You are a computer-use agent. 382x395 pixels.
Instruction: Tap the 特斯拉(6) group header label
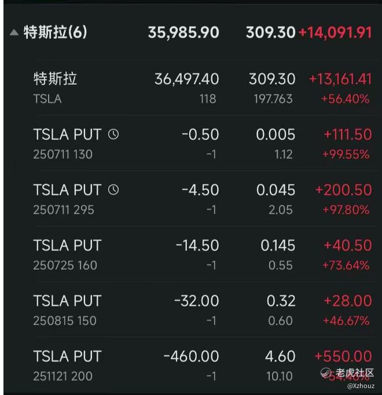pos(56,32)
